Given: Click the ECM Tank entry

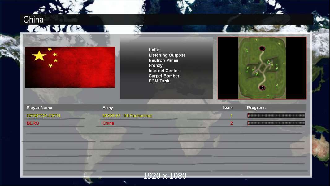Looking at the screenshot, I should [x=159, y=81].
